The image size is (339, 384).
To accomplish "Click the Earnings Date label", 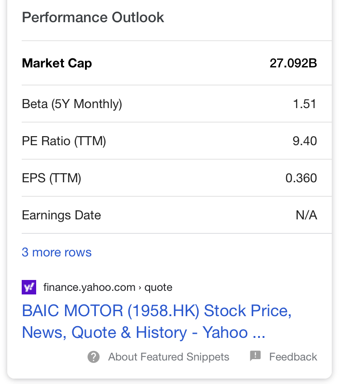I will click(61, 215).
